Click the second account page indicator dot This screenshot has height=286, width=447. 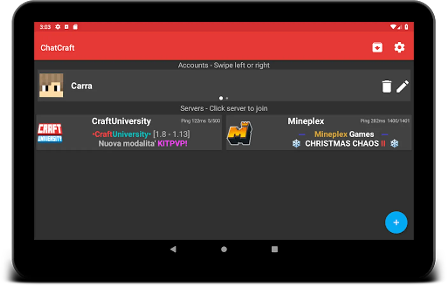[x=227, y=98]
